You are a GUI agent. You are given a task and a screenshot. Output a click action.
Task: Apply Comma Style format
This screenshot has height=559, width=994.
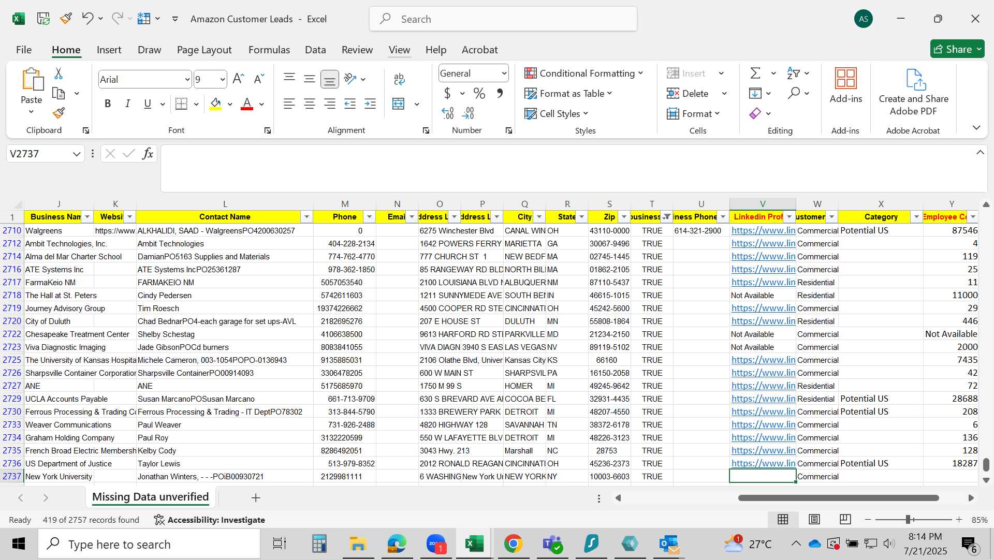(500, 94)
